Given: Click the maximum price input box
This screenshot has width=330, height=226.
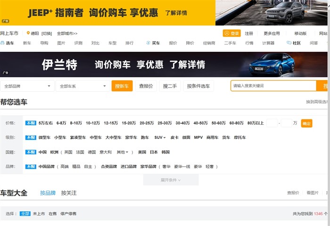Looking at the screenshot, I should pyautogui.click(x=287, y=123).
